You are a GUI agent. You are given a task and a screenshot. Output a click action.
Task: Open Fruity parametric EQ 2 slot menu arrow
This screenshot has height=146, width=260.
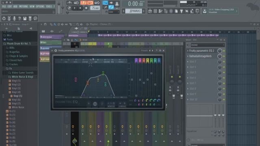tap(188, 51)
